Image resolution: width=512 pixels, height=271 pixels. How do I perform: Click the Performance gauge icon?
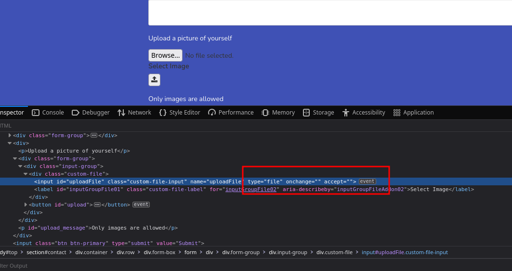pos(212,113)
